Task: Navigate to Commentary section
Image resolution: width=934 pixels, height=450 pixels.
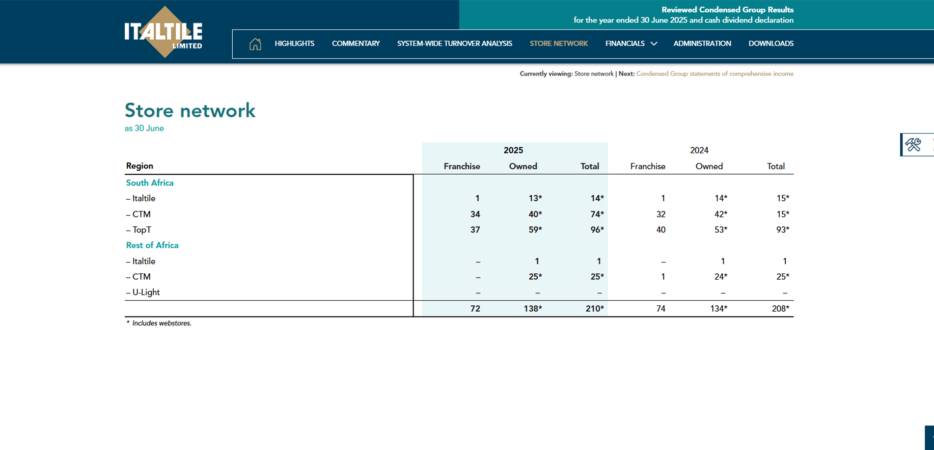Action: (x=356, y=44)
